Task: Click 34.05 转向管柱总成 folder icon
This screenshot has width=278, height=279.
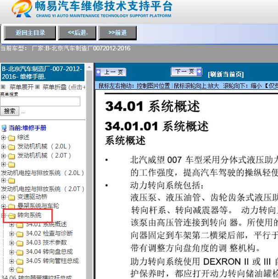Action: click(20, 262)
